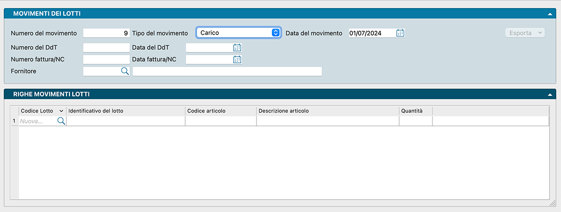Click the lot search magnifier in row 1
The height and width of the screenshot is (212, 561).
[61, 121]
